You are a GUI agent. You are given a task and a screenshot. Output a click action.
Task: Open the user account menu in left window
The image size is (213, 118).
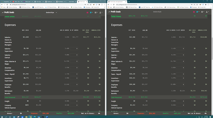[x=101, y=12]
